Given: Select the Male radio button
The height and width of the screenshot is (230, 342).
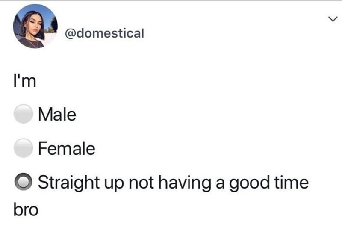Looking at the screenshot, I should [x=23, y=115].
